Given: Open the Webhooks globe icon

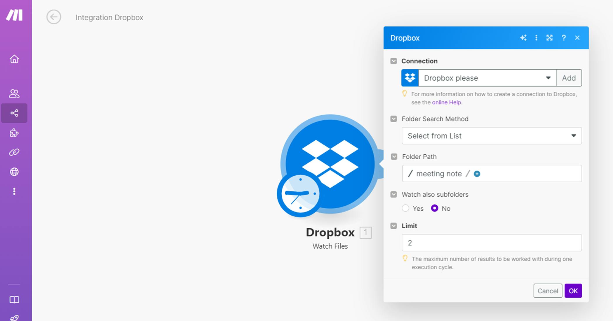Looking at the screenshot, I should 14,172.
